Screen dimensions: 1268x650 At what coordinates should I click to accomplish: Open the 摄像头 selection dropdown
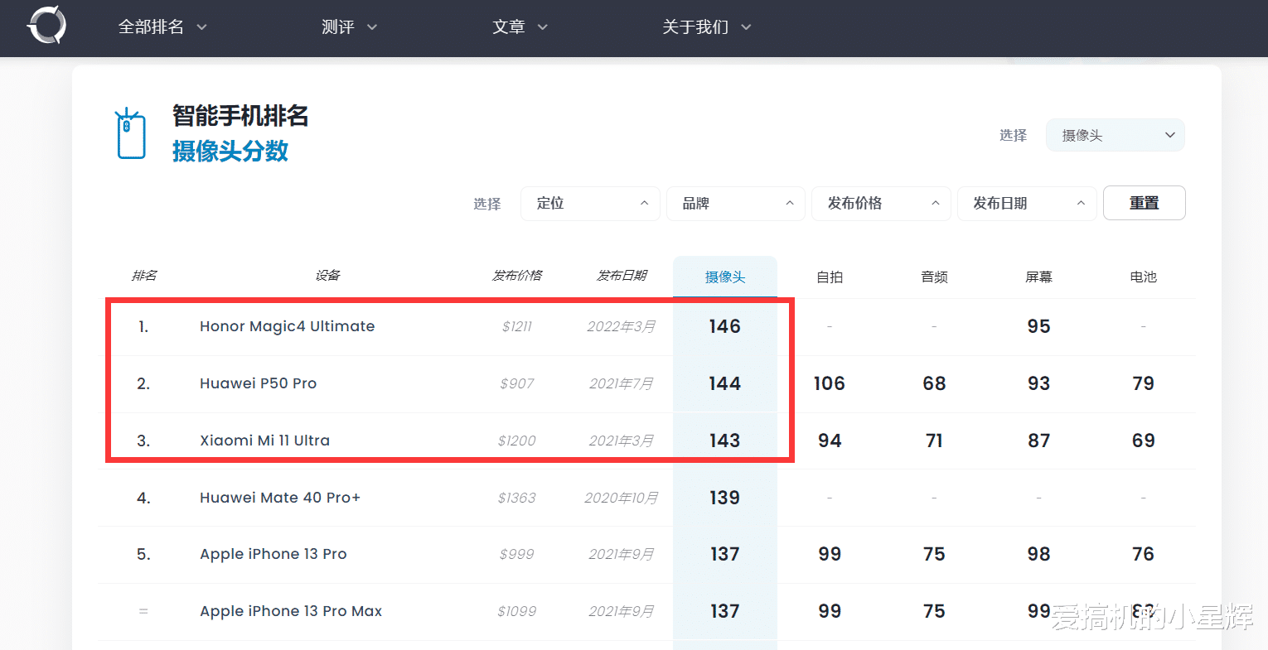[x=1116, y=136]
